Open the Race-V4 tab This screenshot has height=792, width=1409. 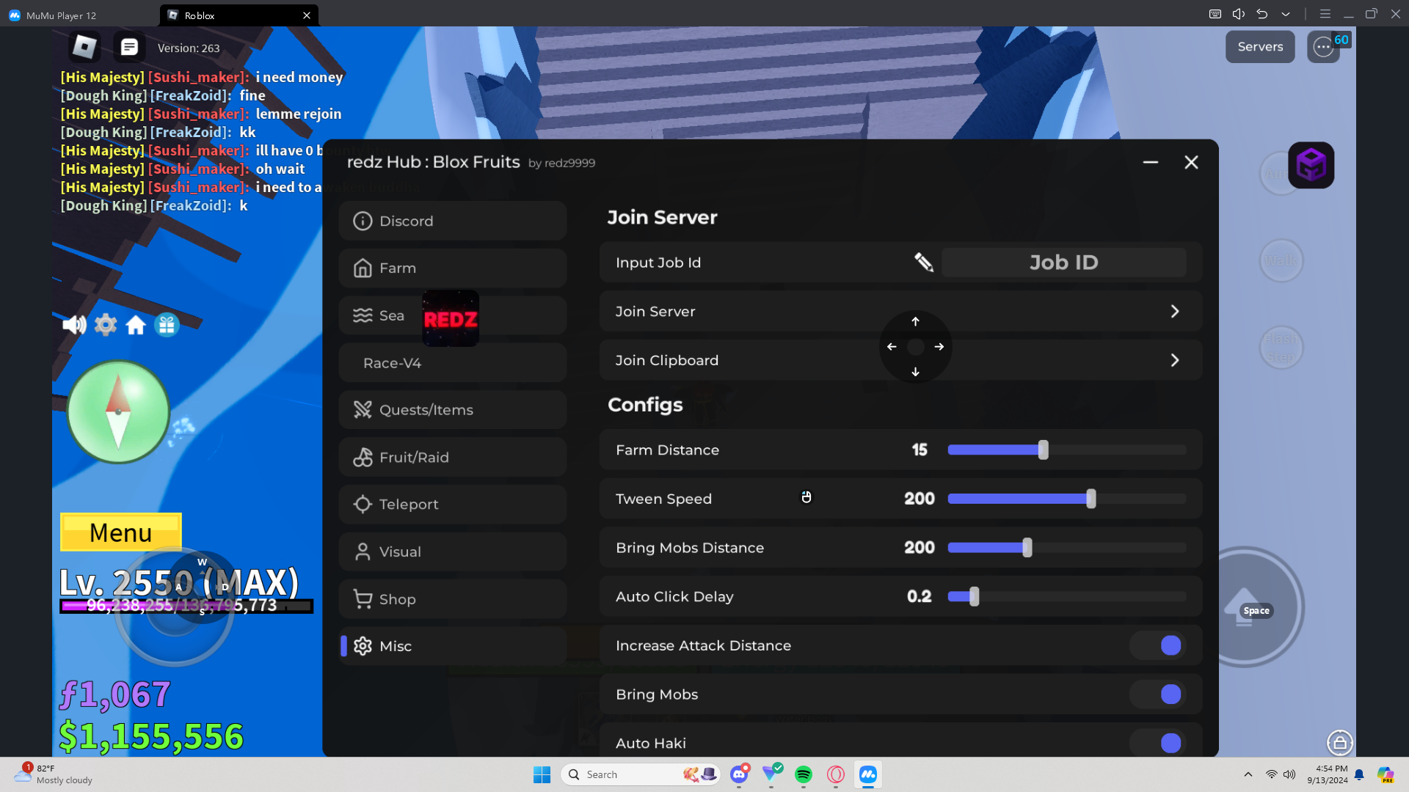click(453, 363)
